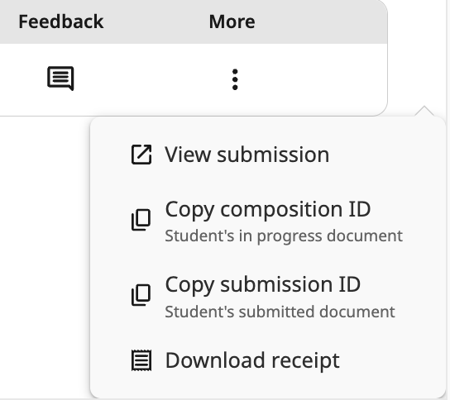
Task: Choose Copy composition ID from the menu
Action: (268, 220)
